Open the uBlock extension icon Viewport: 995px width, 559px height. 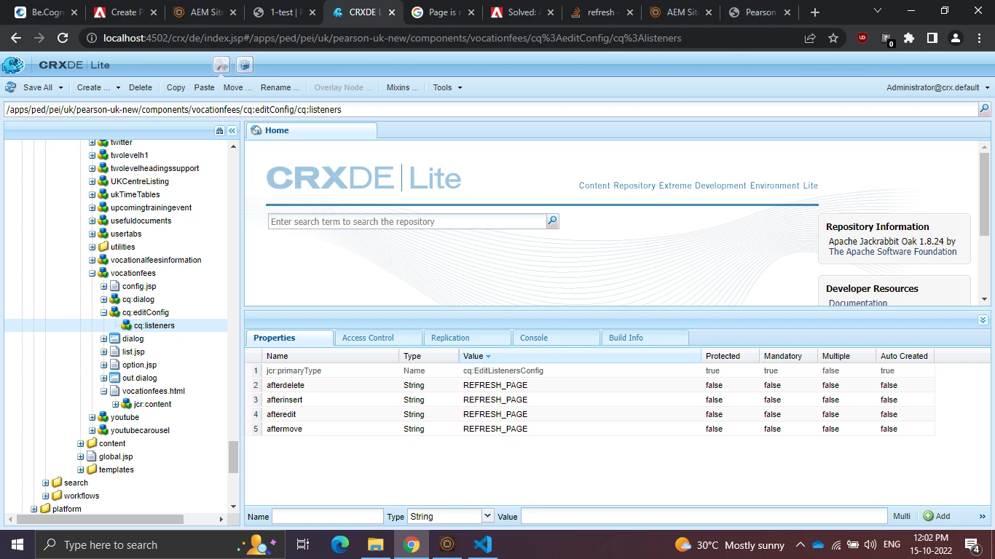click(862, 38)
